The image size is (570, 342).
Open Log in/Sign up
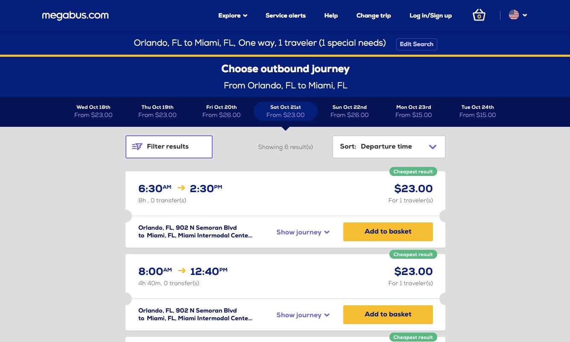(430, 15)
